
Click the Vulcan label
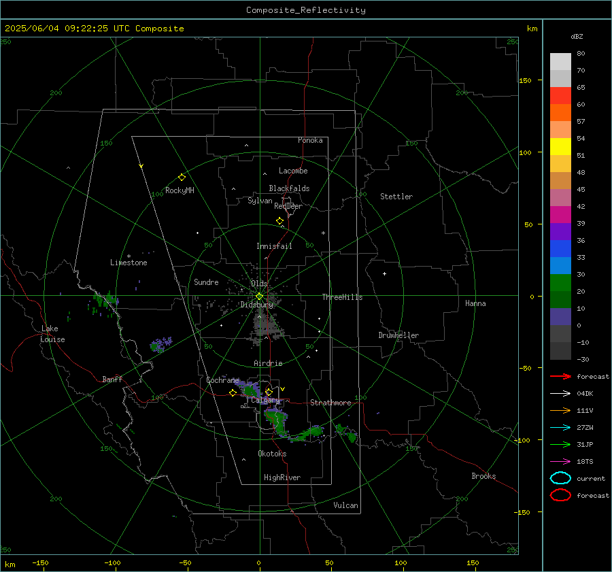[346, 505]
